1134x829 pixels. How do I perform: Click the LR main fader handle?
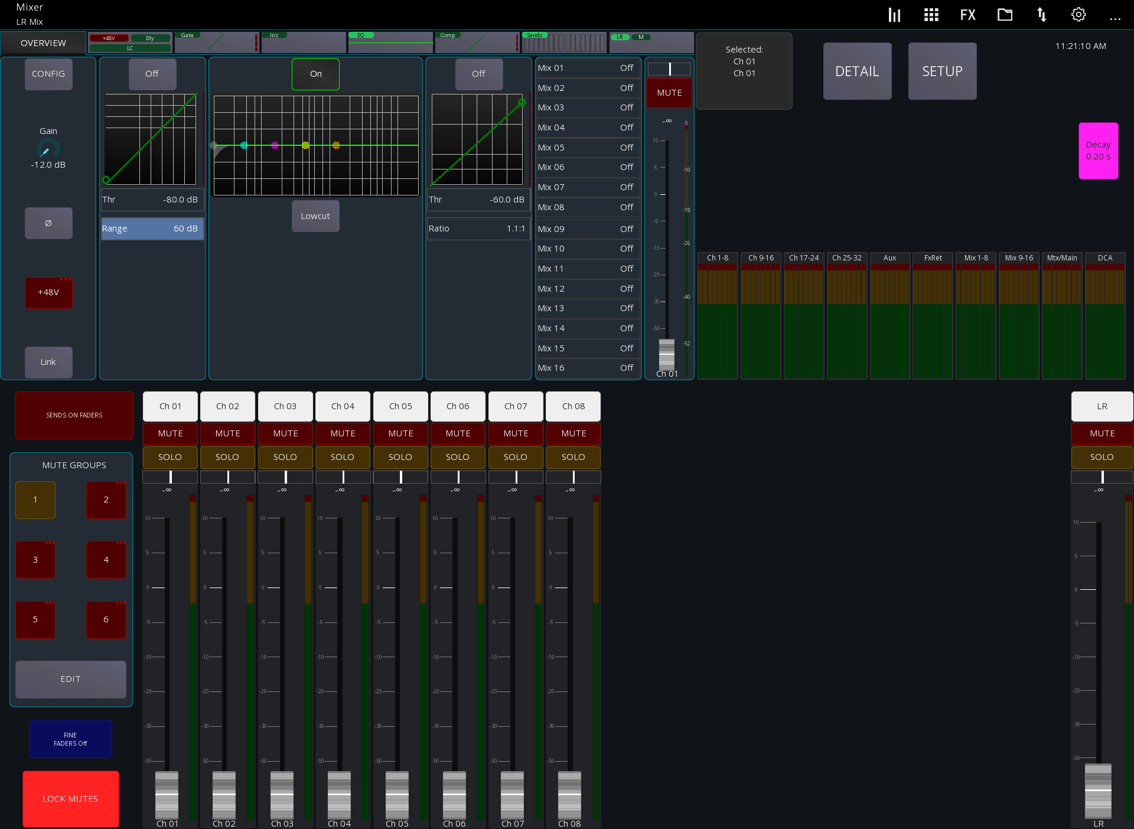coord(1098,791)
